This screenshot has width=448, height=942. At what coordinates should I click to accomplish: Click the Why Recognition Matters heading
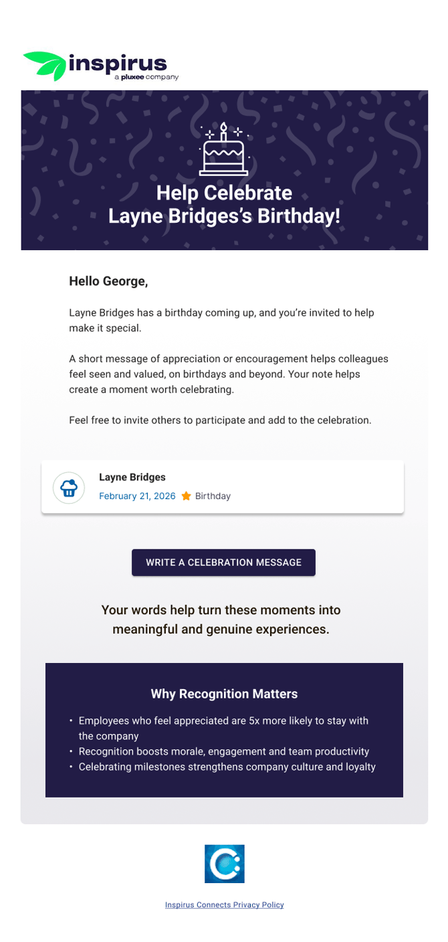click(x=224, y=694)
